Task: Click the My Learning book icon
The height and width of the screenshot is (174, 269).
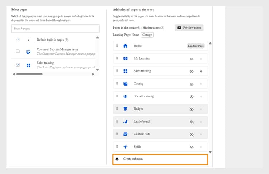Action: coord(125,59)
